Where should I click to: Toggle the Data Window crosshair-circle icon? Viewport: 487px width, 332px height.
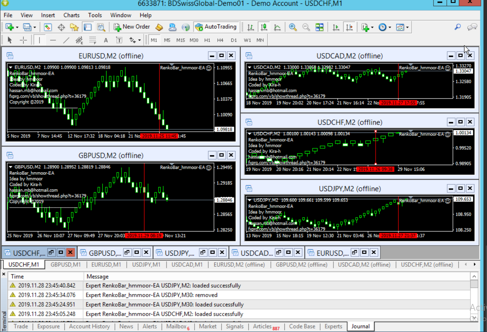tap(61, 27)
